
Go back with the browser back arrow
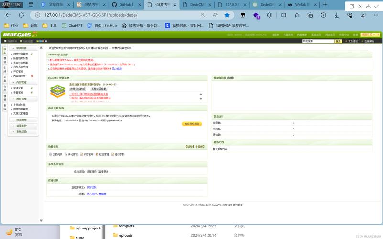tap(8, 15)
